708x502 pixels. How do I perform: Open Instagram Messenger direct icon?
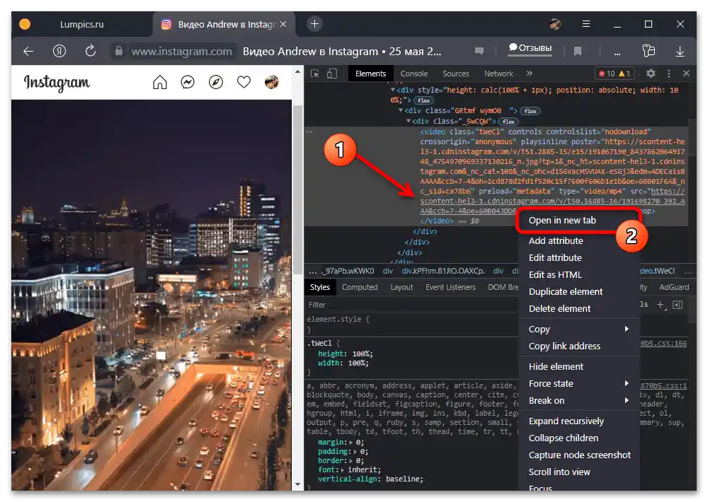[188, 82]
